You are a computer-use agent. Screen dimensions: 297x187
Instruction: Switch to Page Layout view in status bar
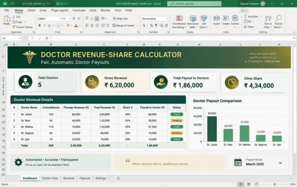click(x=248, y=184)
